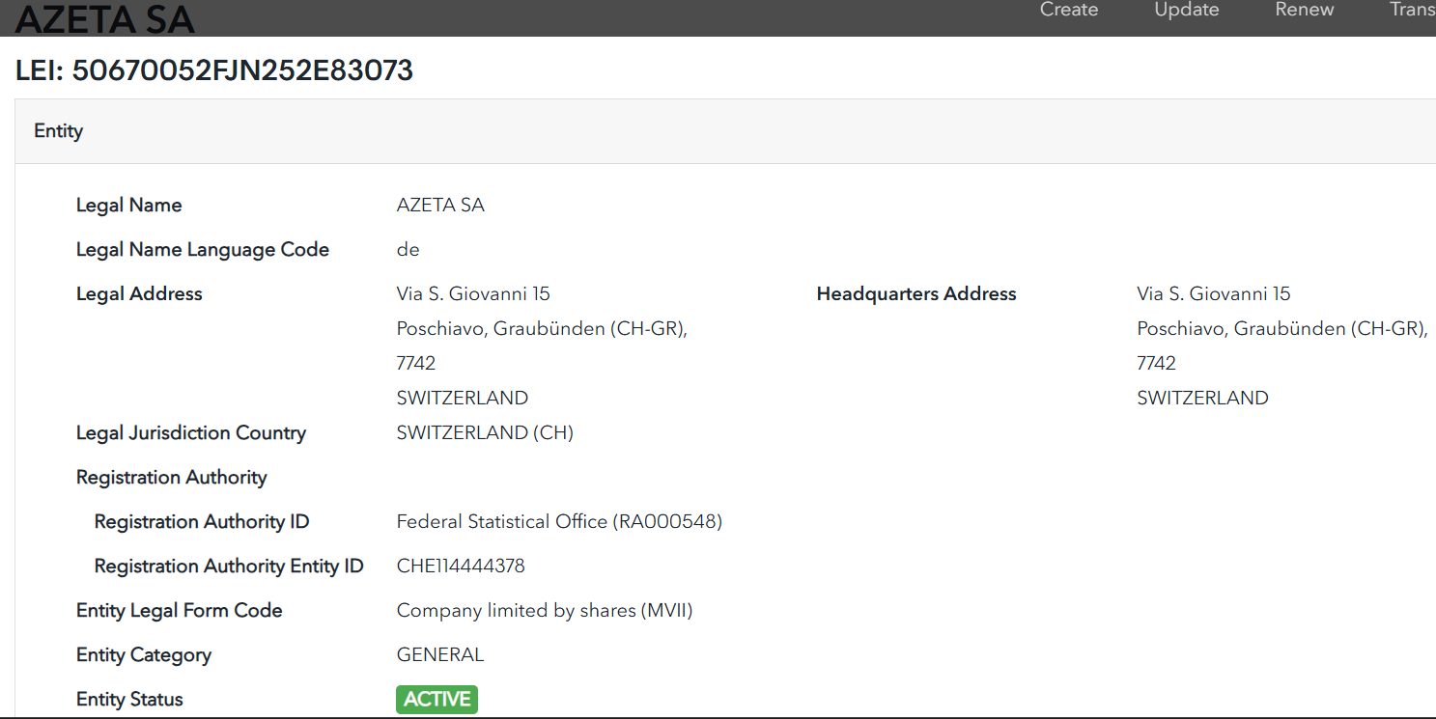This screenshot has height=719, width=1436.
Task: Click the Headquarters Address street line
Action: click(1213, 294)
